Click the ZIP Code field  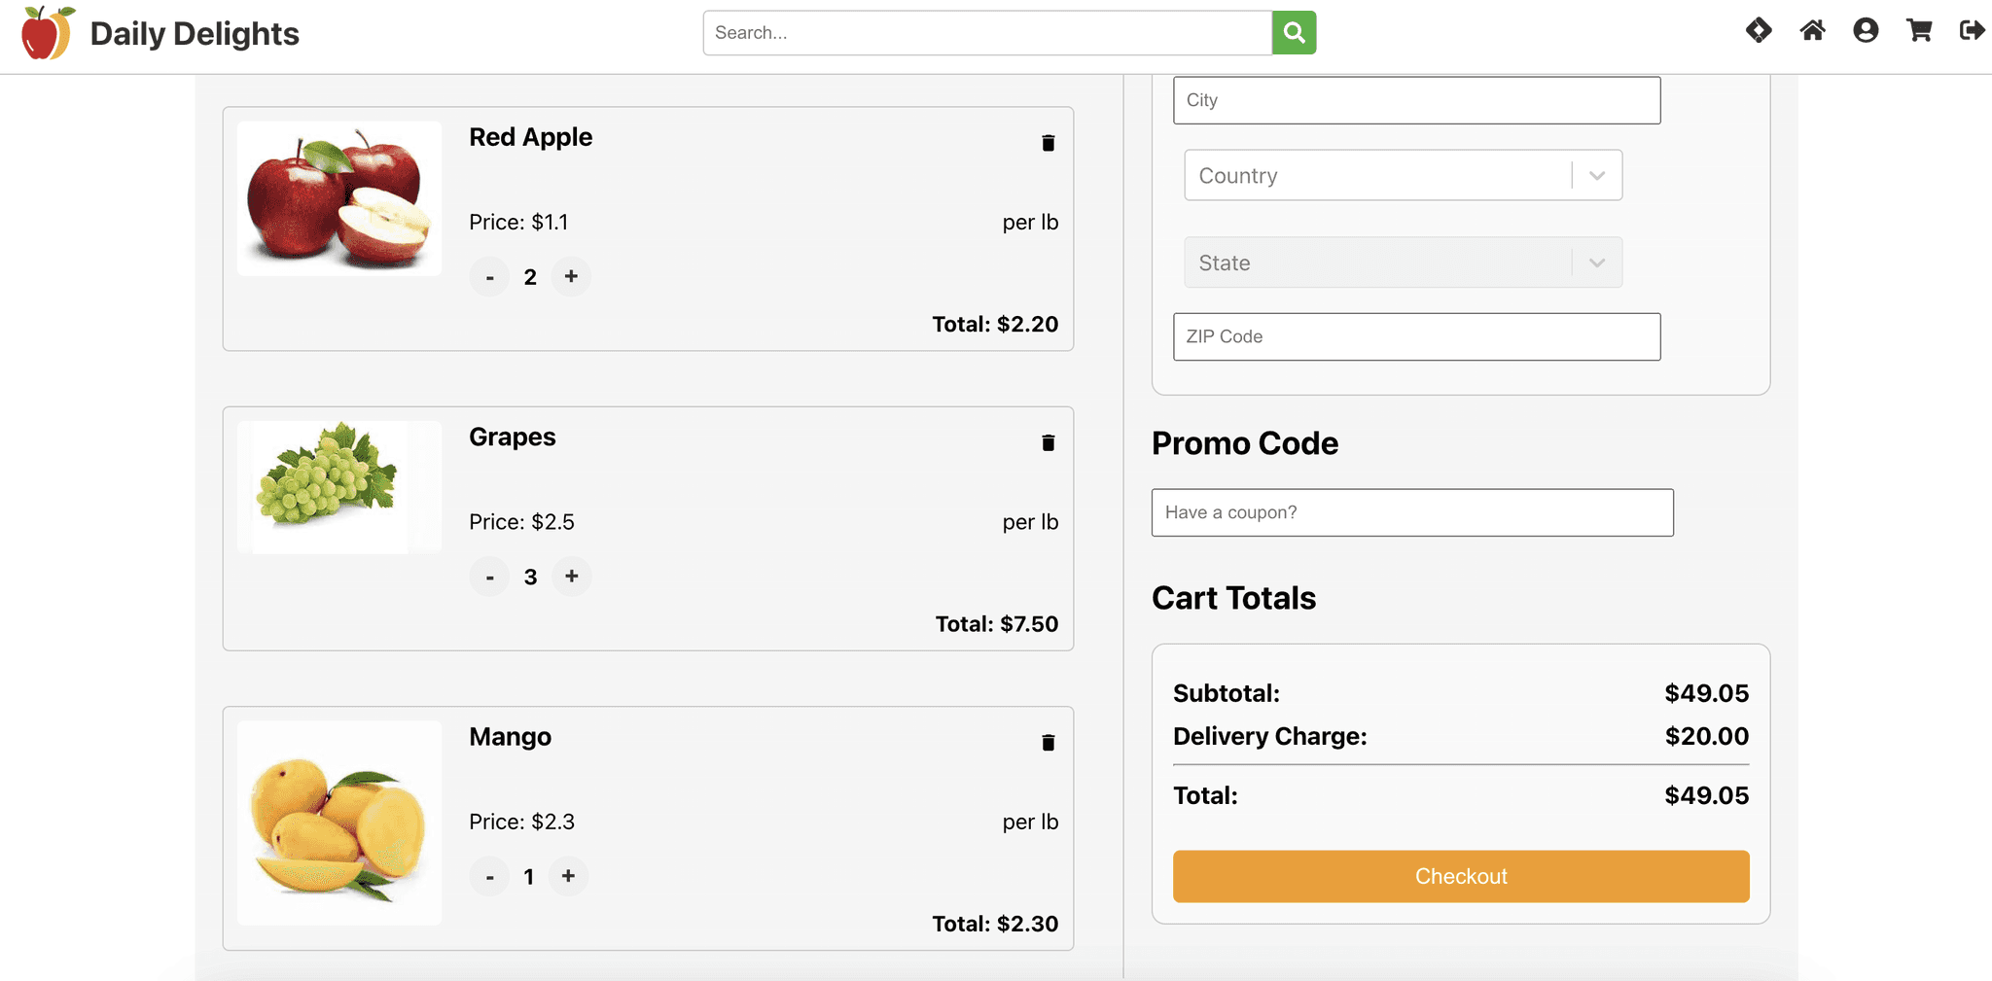[1416, 336]
